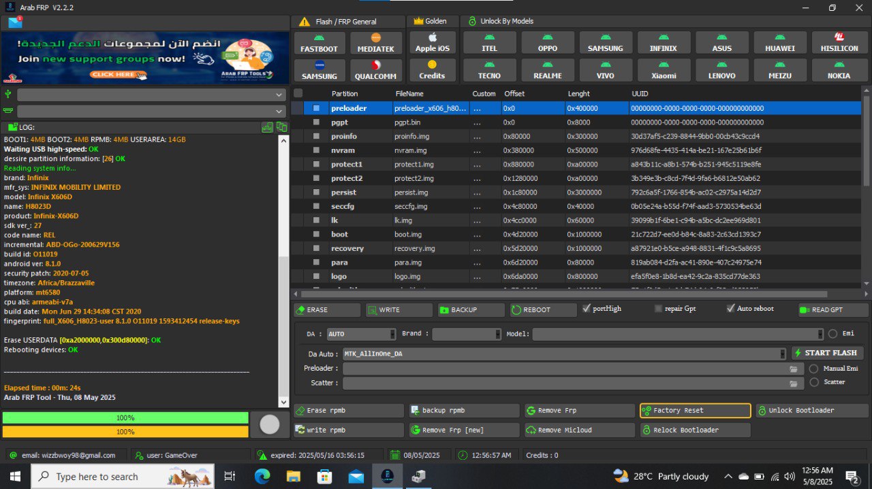Image resolution: width=872 pixels, height=489 pixels.
Task: Click the BACKUP button
Action: [x=471, y=309]
